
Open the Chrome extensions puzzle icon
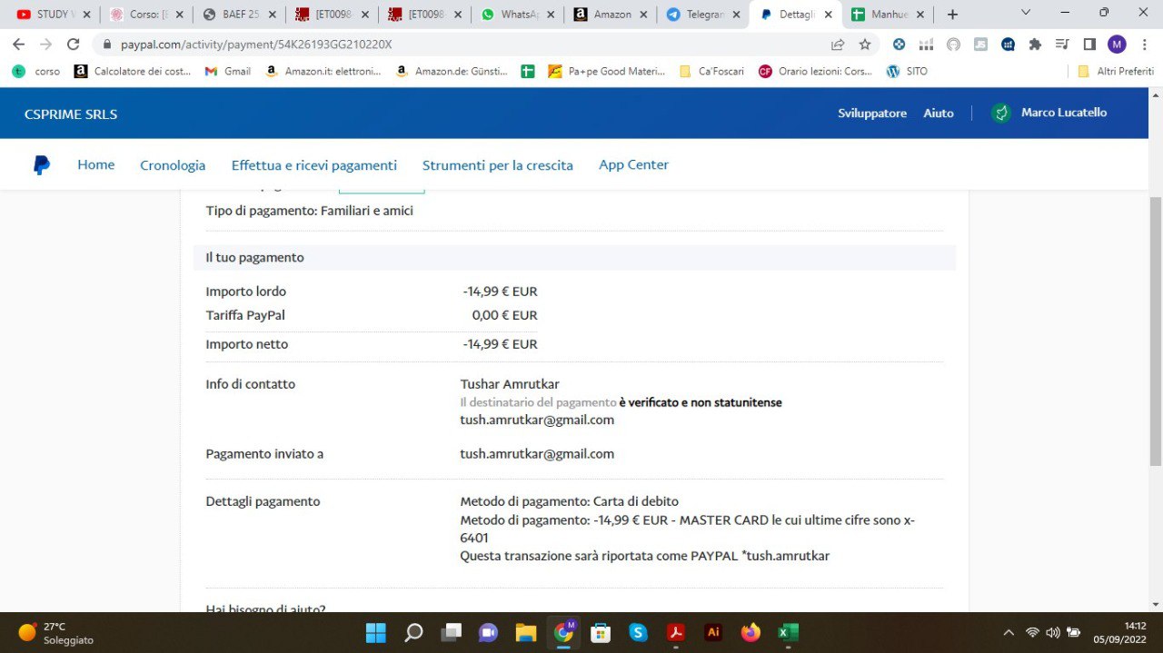pyautogui.click(x=1035, y=45)
